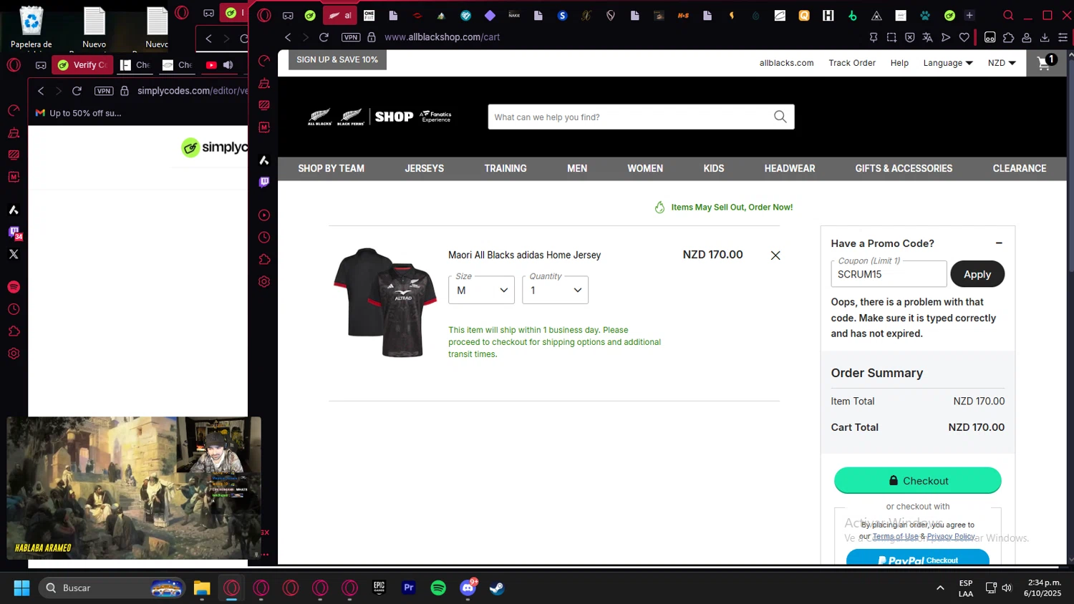Open the SHOP BY TEAM menu
The image size is (1074, 604).
pos(331,168)
